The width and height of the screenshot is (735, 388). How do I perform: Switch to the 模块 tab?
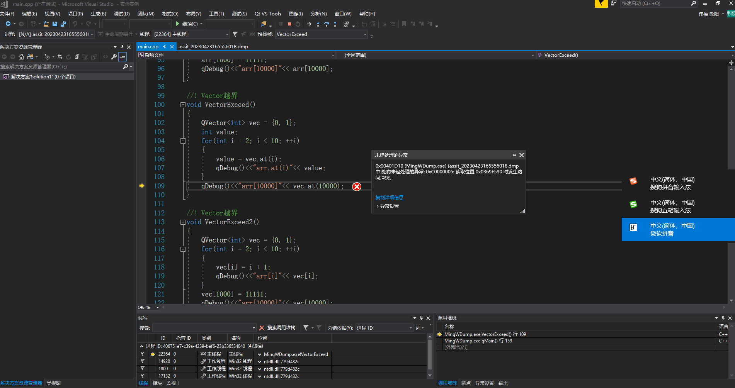coord(157,383)
